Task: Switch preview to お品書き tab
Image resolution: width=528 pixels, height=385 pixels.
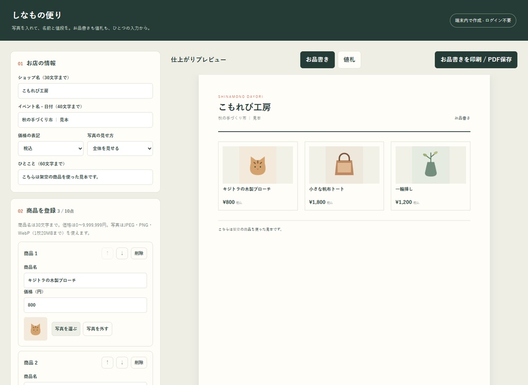Action: click(317, 60)
